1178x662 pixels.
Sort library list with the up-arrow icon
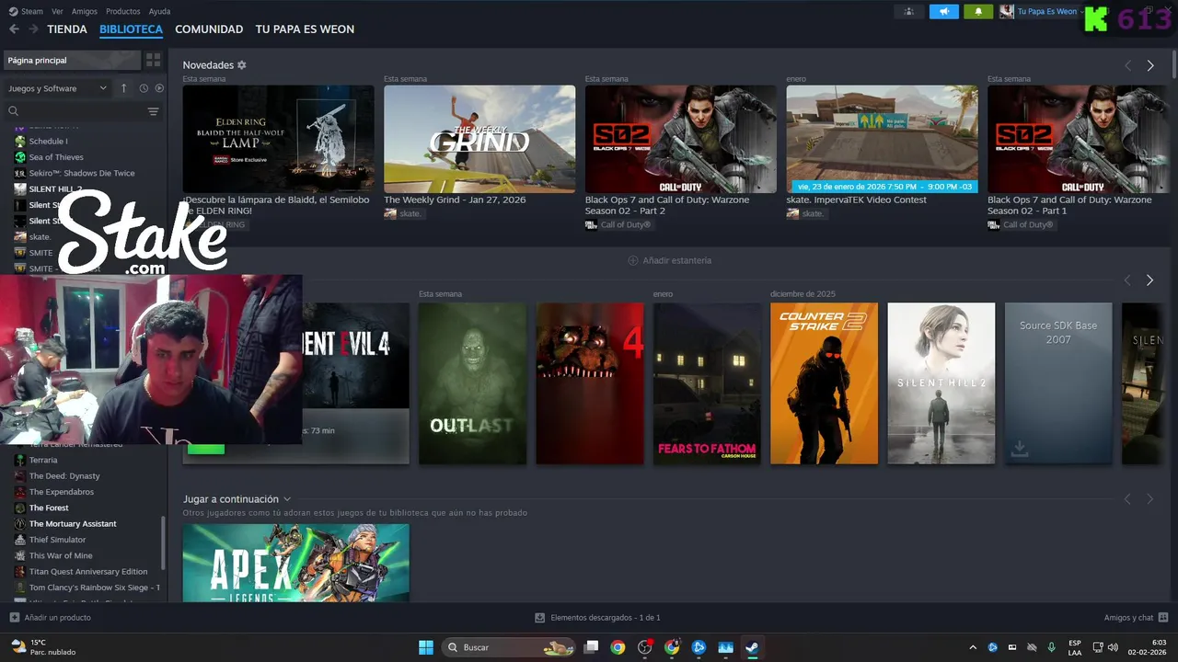click(124, 88)
